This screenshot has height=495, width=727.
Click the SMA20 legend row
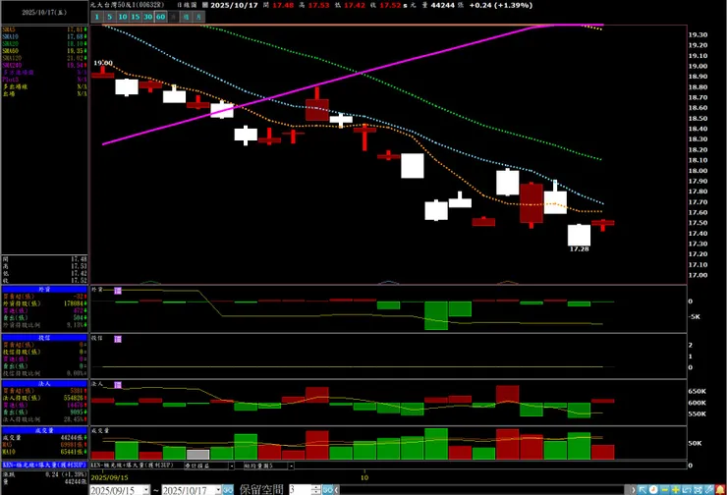(44, 44)
